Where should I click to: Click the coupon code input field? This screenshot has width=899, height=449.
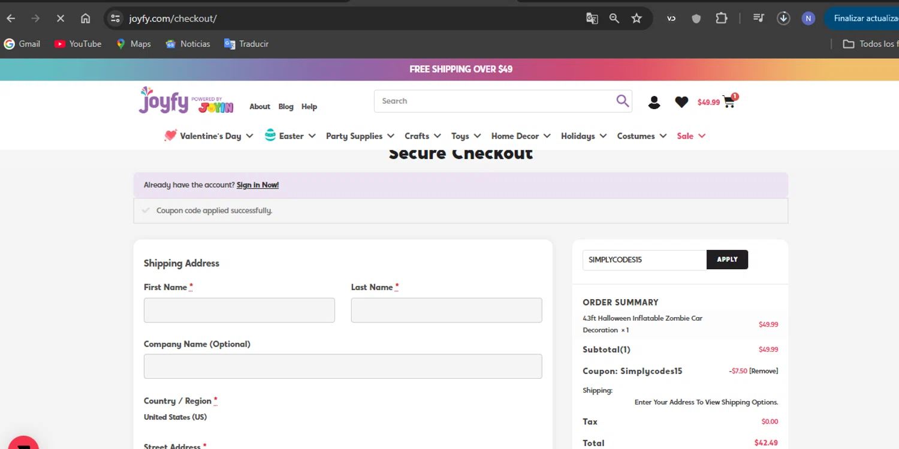(x=644, y=260)
